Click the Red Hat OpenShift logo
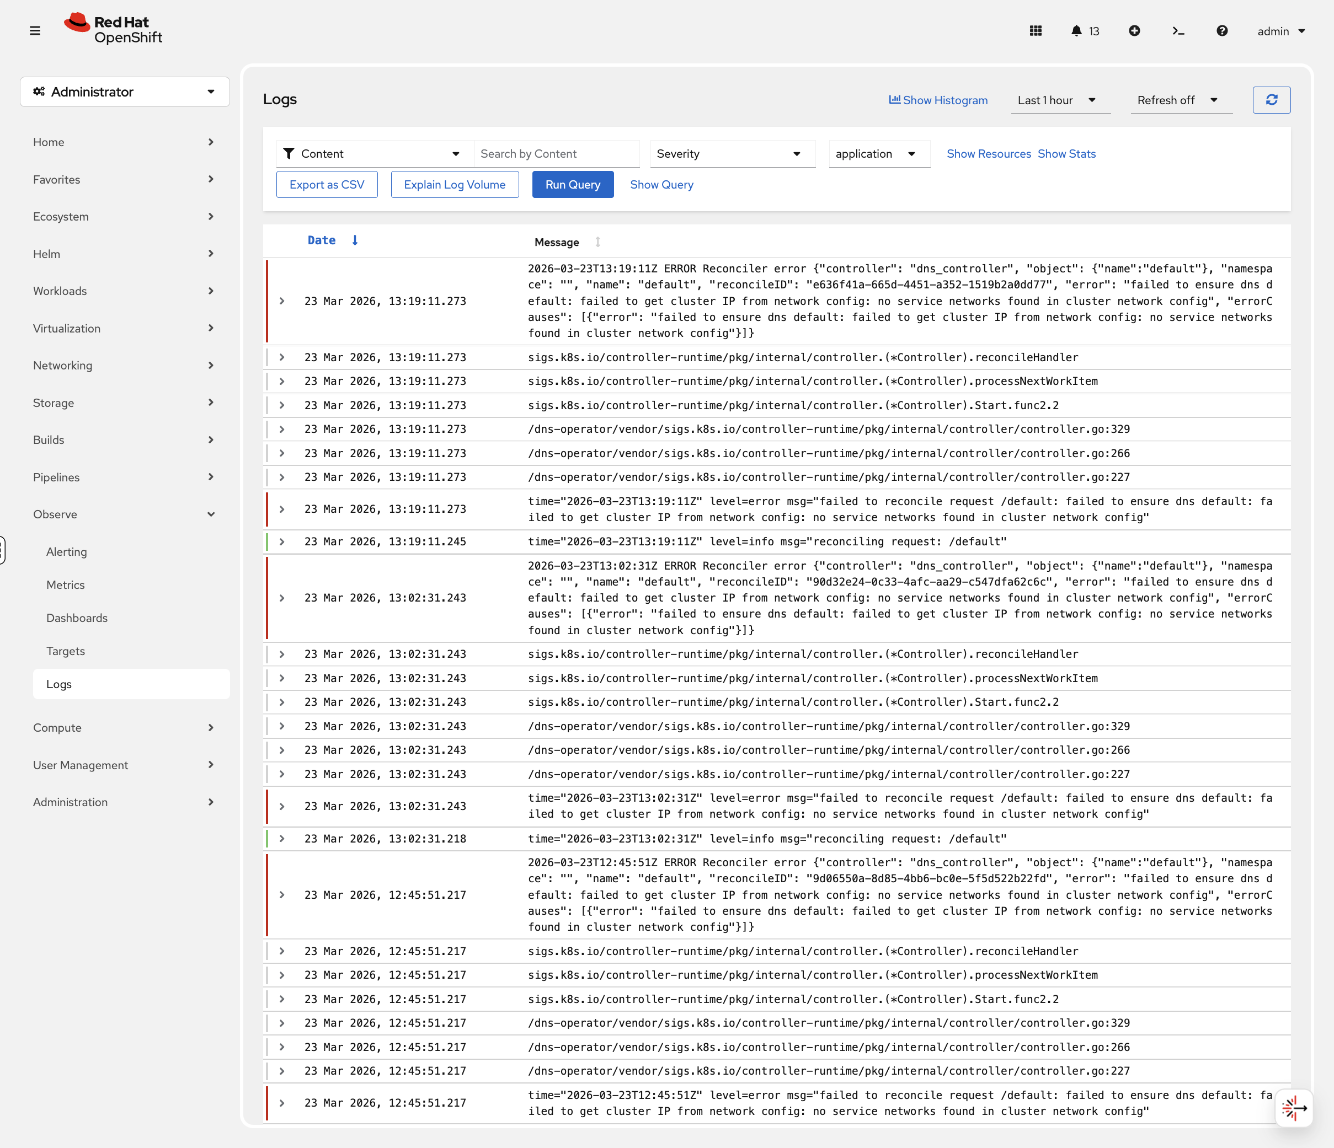The height and width of the screenshot is (1148, 1334). [x=113, y=28]
